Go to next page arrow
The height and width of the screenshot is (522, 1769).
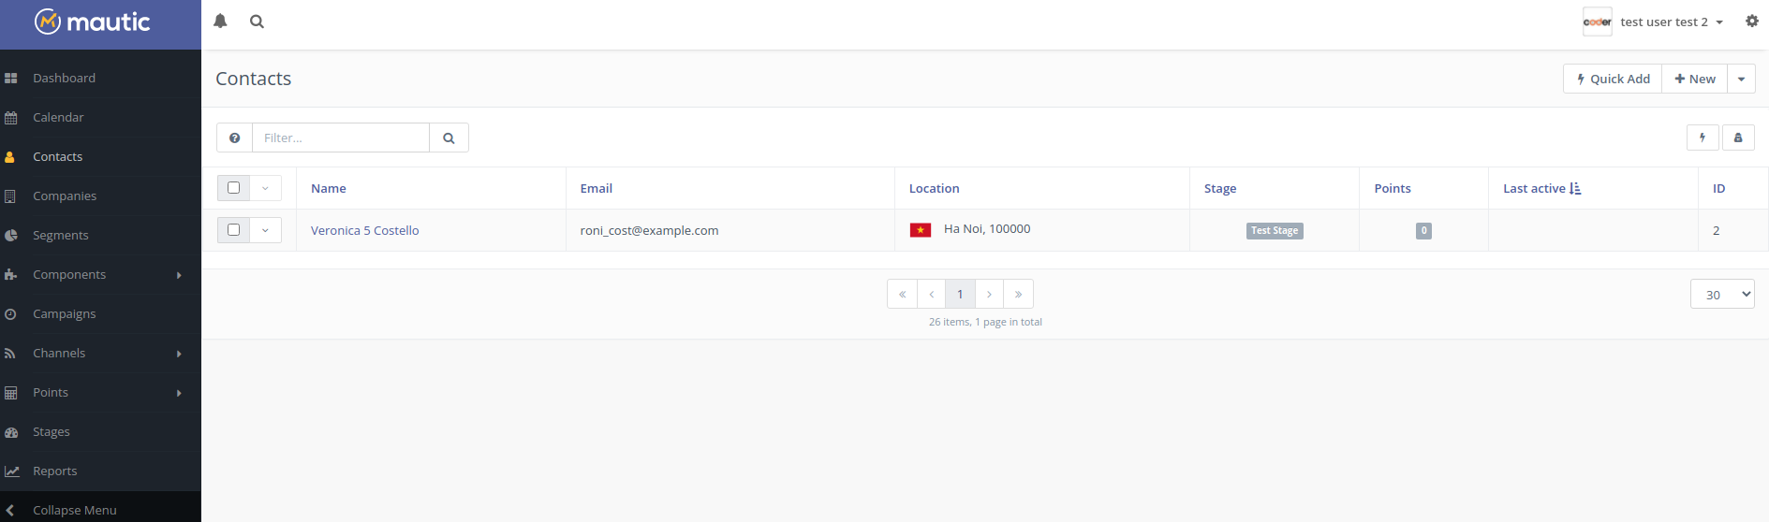989,294
